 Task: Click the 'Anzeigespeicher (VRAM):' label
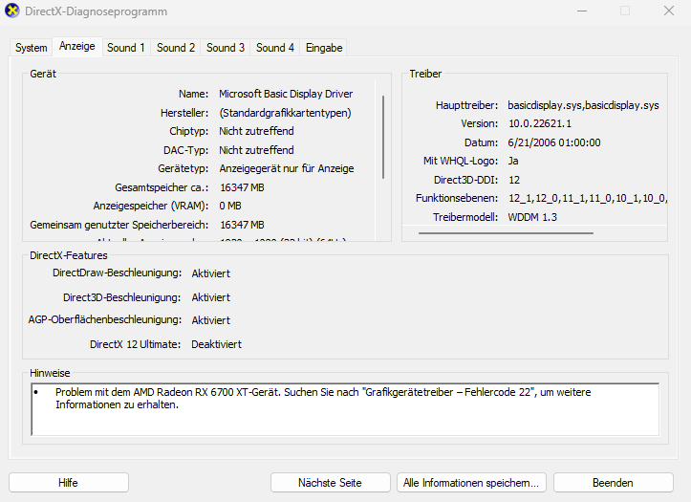click(x=151, y=206)
